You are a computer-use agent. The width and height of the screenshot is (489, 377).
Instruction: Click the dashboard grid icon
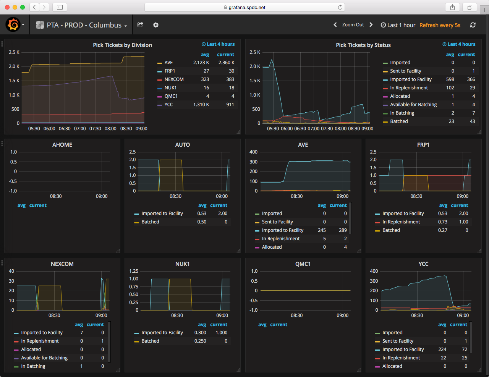click(x=40, y=25)
